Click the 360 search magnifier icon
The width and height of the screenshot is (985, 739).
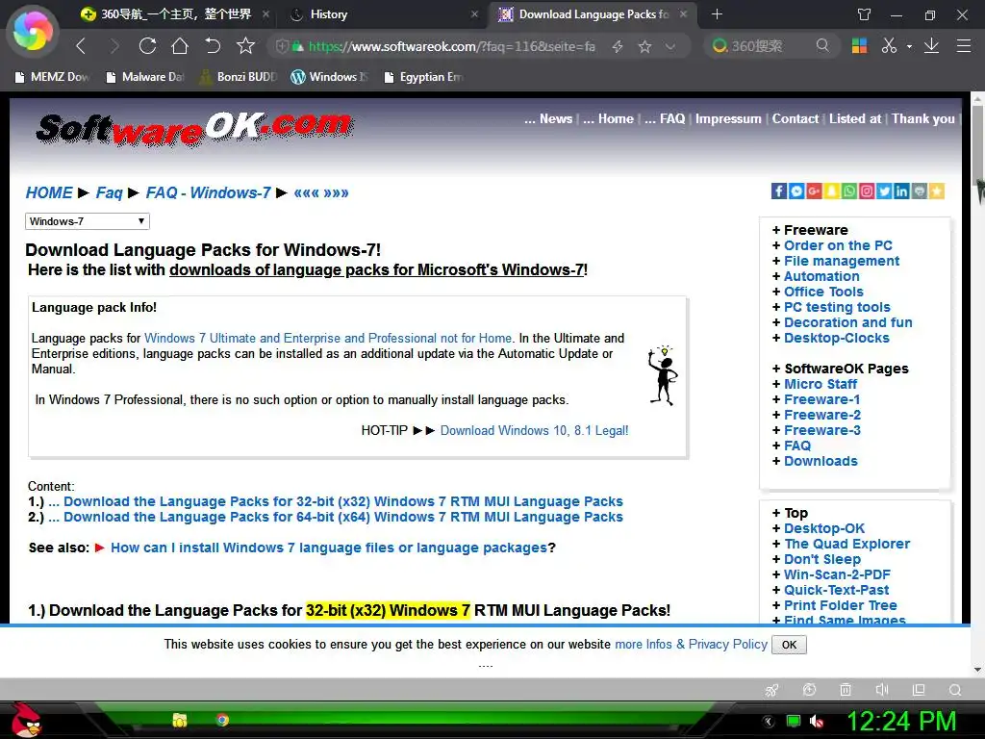pyautogui.click(x=822, y=46)
